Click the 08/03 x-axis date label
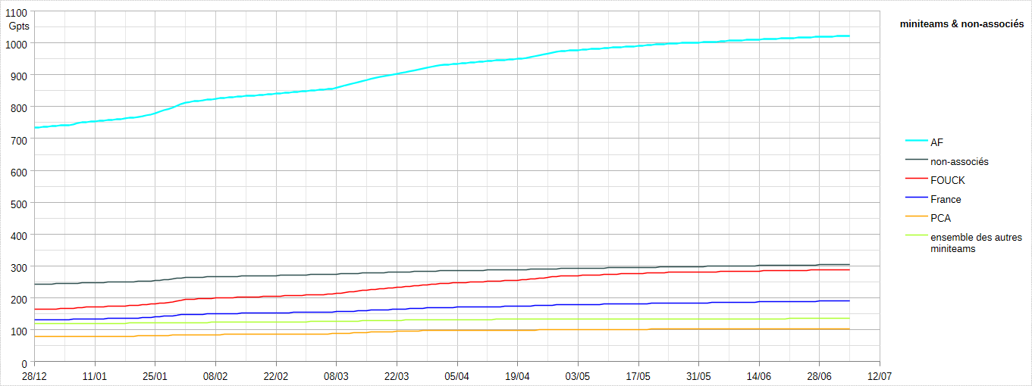This screenshot has width=1032, height=386. [x=336, y=376]
